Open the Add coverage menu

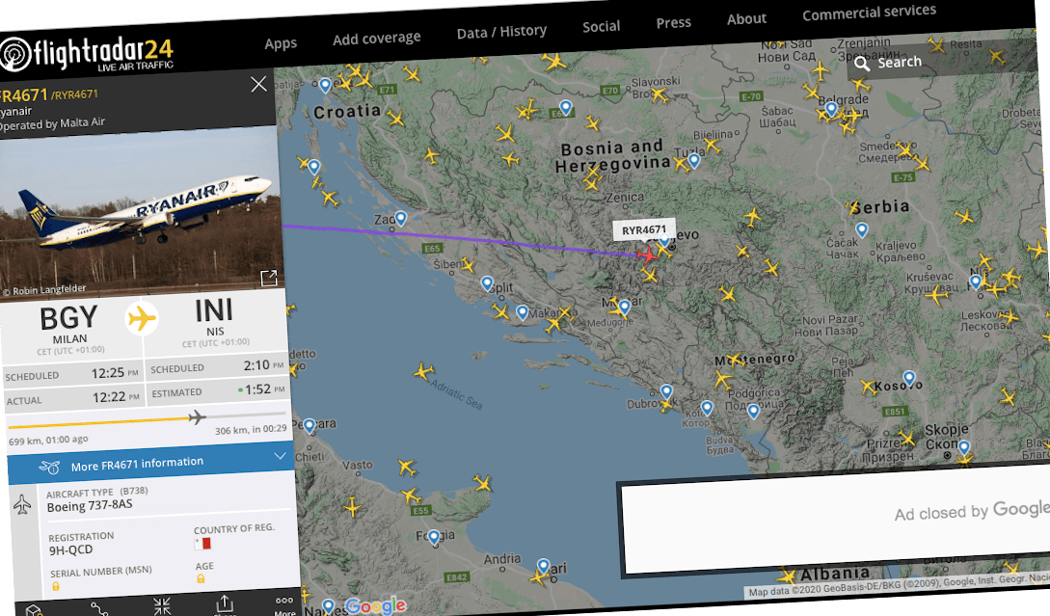click(x=376, y=38)
